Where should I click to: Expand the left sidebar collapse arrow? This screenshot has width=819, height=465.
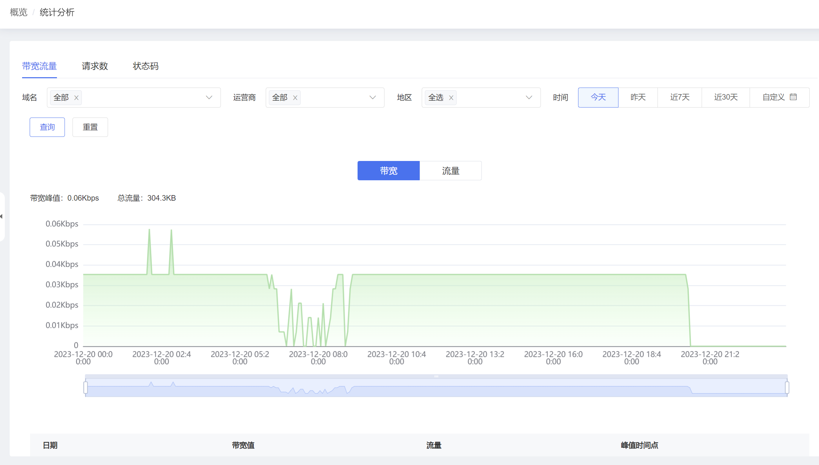pyautogui.click(x=2, y=216)
